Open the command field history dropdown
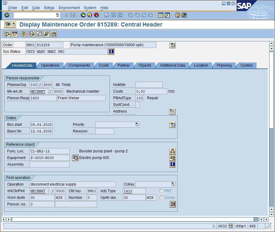The width and height of the screenshot is (275, 232). click(x=57, y=15)
